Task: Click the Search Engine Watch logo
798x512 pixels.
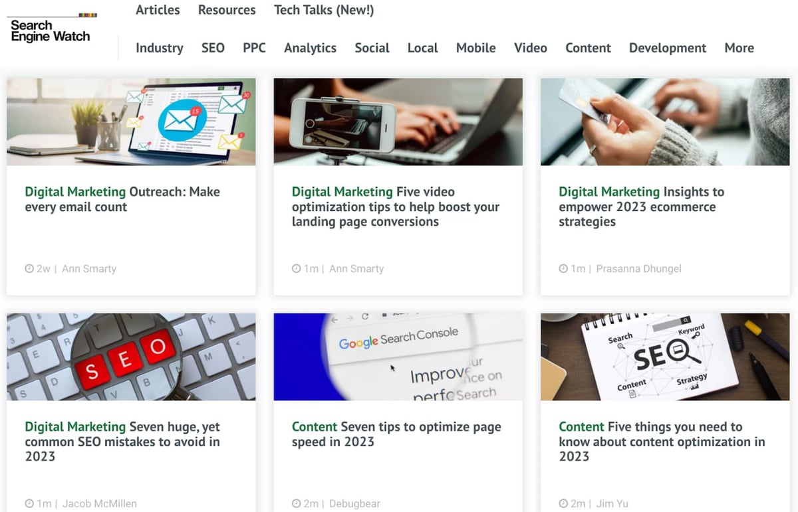Action: click(52, 28)
